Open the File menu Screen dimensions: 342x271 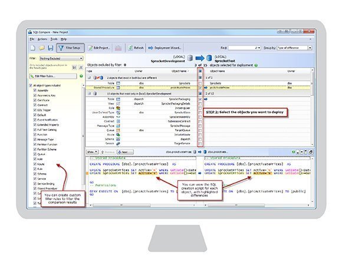pyautogui.click(x=32, y=39)
